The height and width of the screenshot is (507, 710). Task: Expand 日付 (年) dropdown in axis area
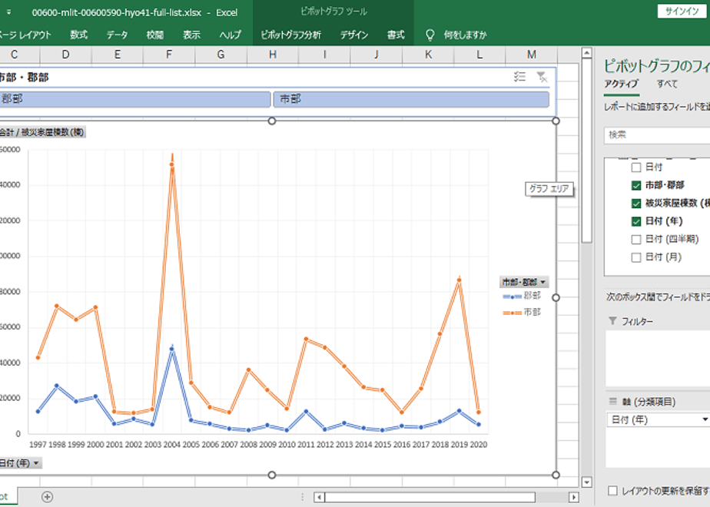705,419
